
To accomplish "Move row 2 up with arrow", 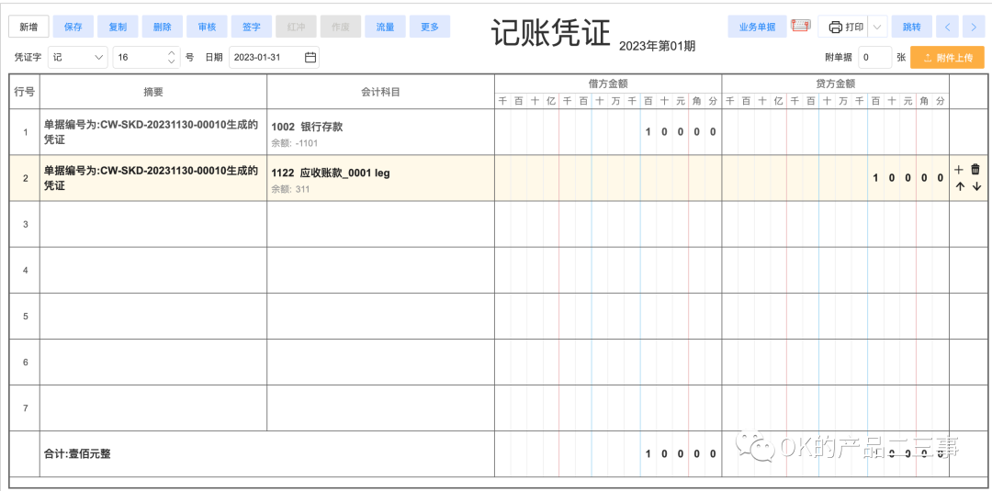I will 959,186.
